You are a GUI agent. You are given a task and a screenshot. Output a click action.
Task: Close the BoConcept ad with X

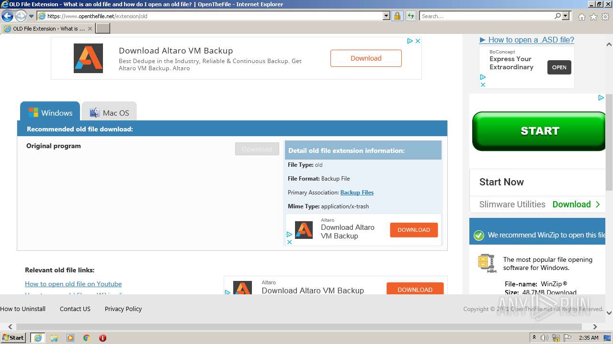(x=483, y=85)
